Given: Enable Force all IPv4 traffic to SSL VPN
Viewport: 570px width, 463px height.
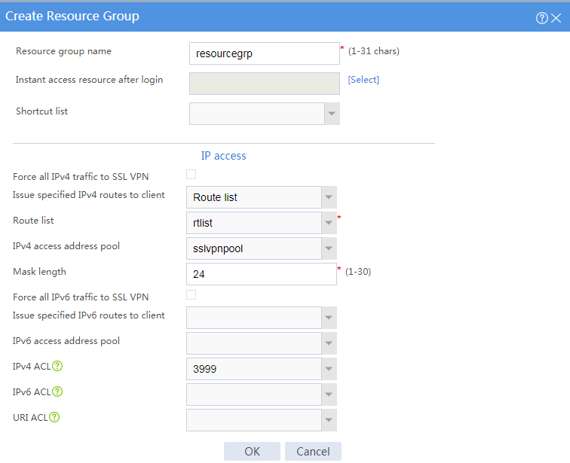Looking at the screenshot, I should (x=192, y=175).
